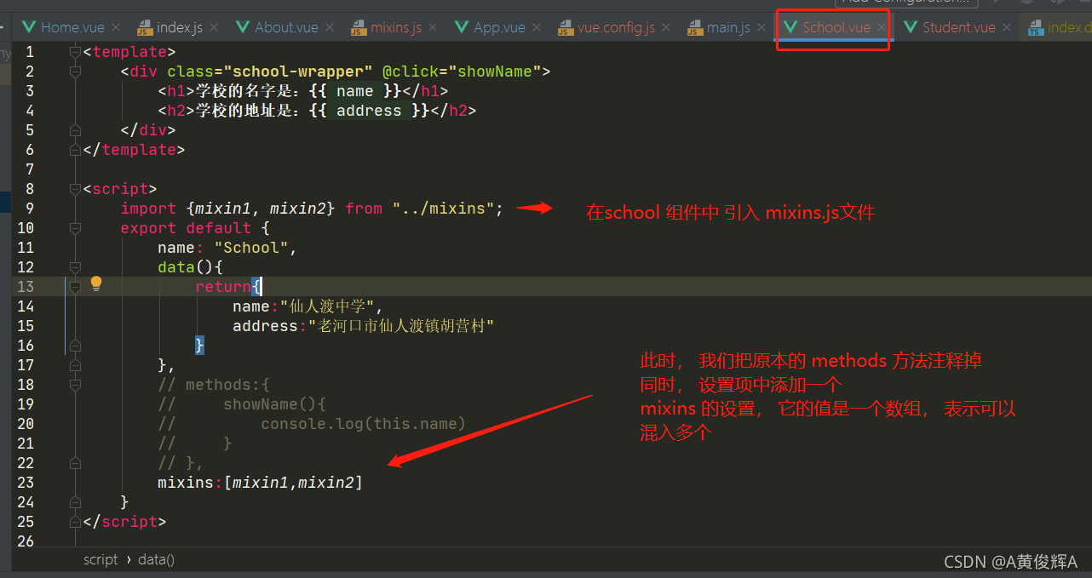The width and height of the screenshot is (1092, 578).
Task: Close the main.js tab
Action: [x=763, y=28]
